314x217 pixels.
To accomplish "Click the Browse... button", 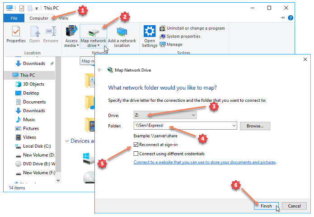I will pyautogui.click(x=255, y=126).
